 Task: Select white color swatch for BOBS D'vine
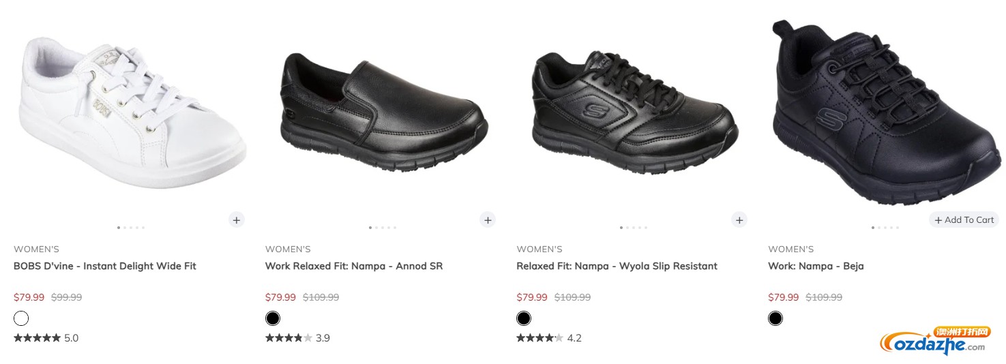click(21, 318)
